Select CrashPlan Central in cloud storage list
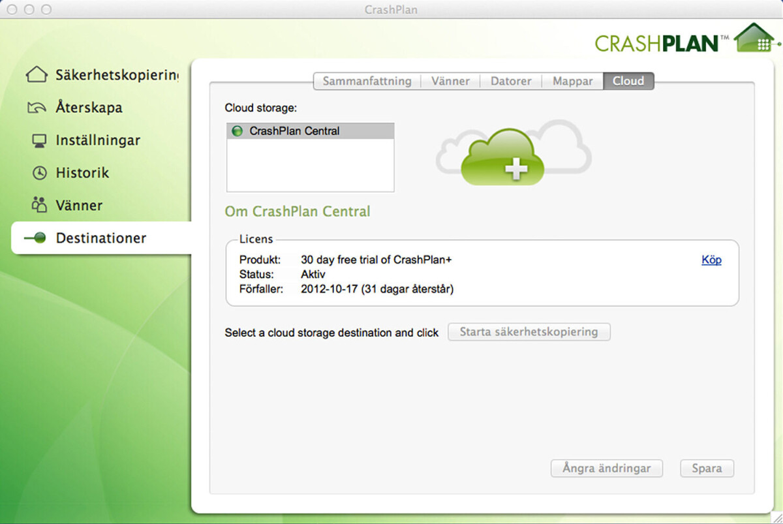 pos(311,131)
